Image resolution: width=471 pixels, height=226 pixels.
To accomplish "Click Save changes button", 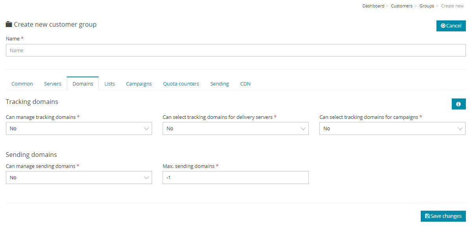I will point(443,216).
